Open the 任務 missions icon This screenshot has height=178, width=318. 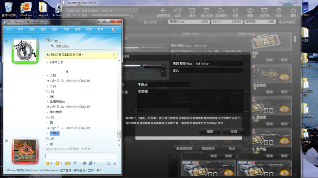(235, 11)
